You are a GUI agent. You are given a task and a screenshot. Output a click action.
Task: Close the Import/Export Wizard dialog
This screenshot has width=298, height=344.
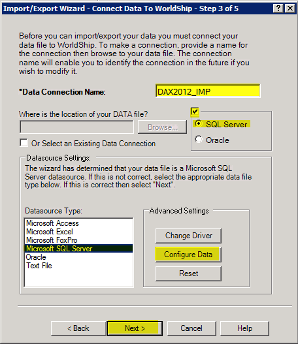click(290, 8)
